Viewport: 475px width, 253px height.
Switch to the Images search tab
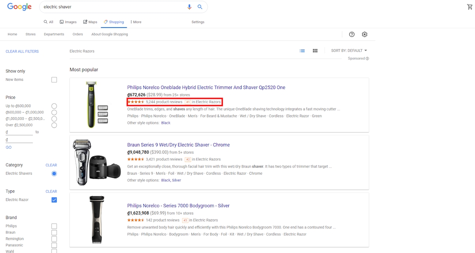click(x=68, y=22)
